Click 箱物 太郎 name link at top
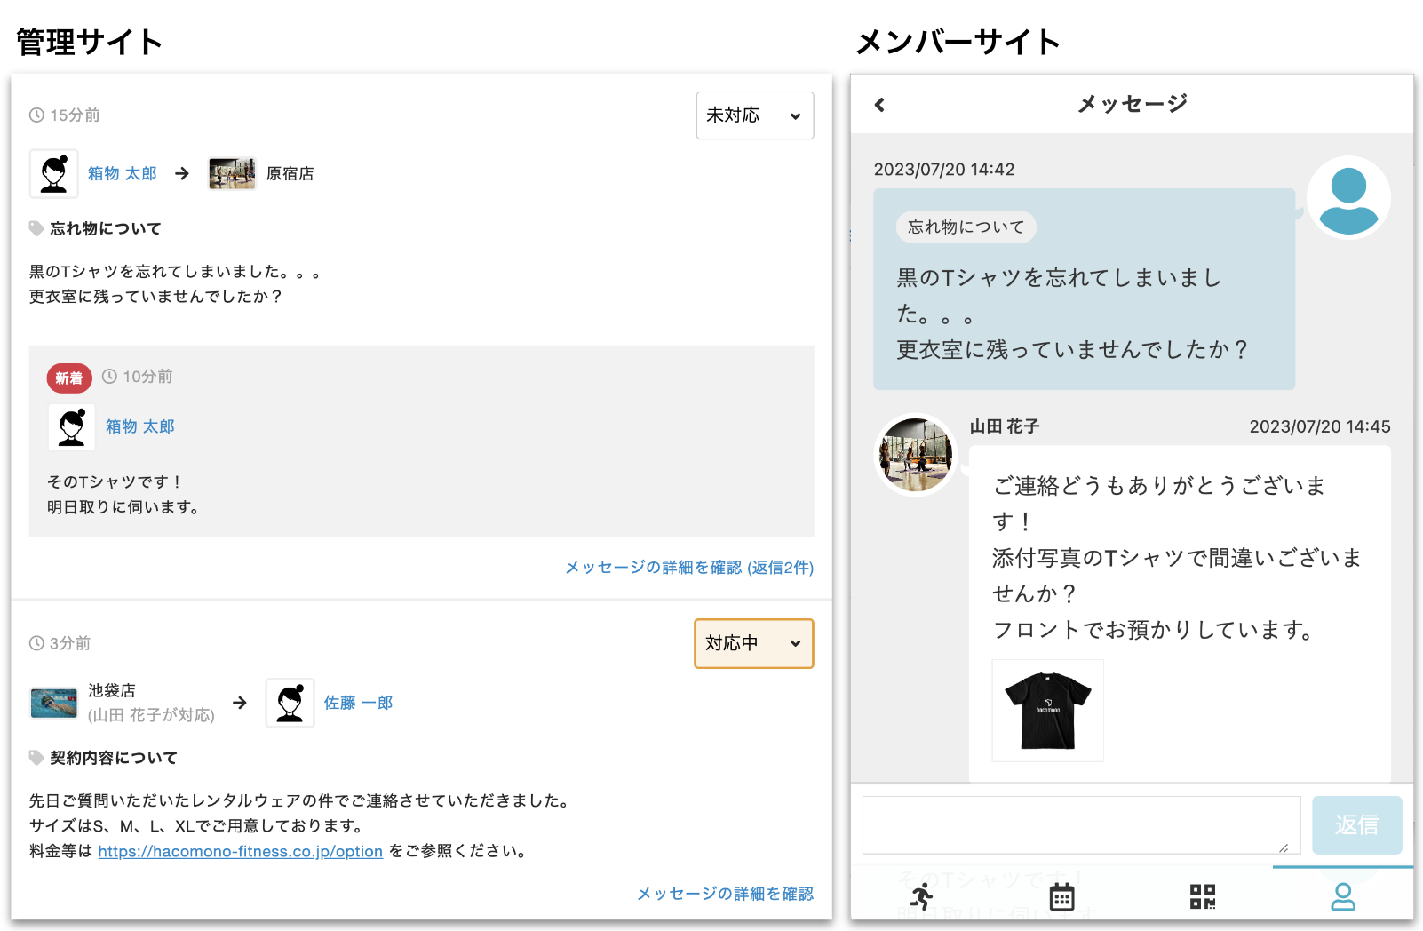Screen dimensions: 1423x931 point(123,173)
